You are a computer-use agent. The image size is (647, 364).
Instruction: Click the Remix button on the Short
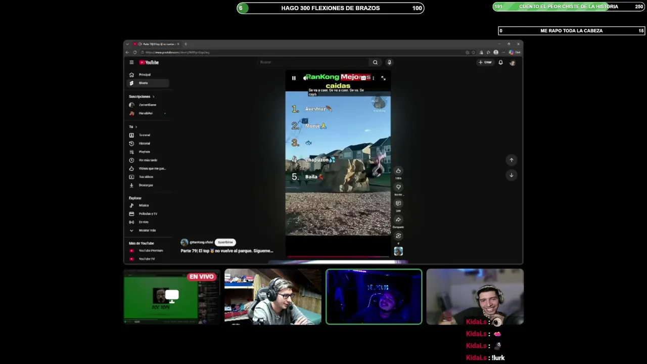[x=398, y=236]
